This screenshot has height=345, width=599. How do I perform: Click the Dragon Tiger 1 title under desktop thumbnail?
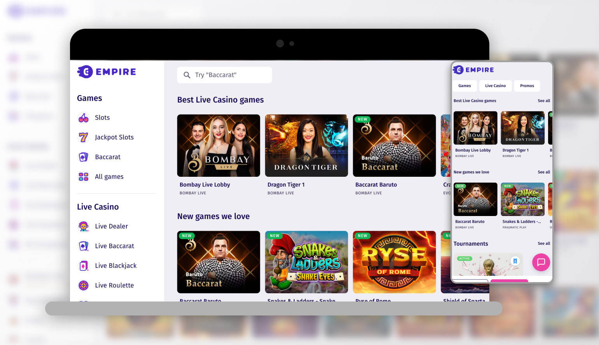(x=286, y=185)
